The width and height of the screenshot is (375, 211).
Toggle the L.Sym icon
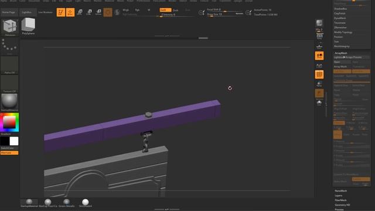pos(319,66)
